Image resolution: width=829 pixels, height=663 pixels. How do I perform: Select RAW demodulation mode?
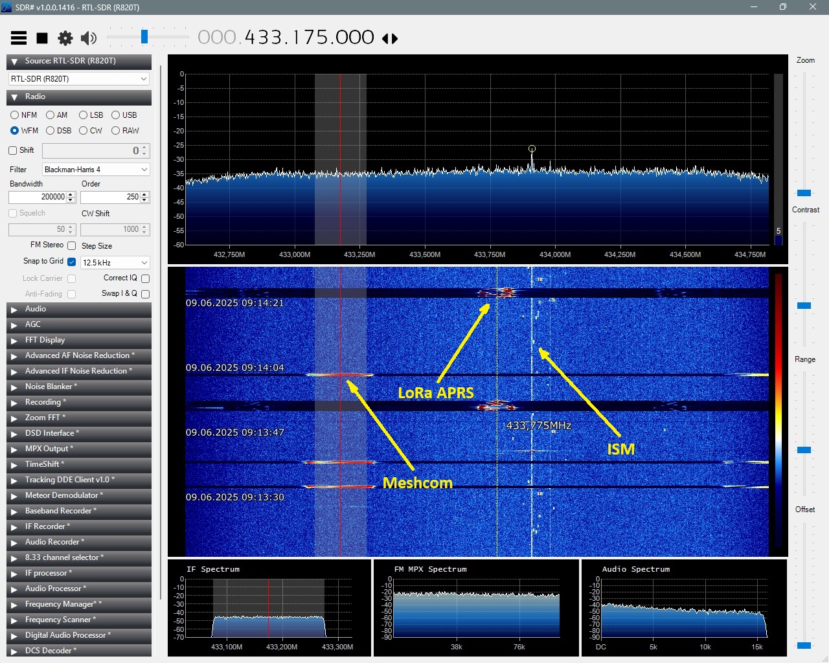tap(115, 131)
